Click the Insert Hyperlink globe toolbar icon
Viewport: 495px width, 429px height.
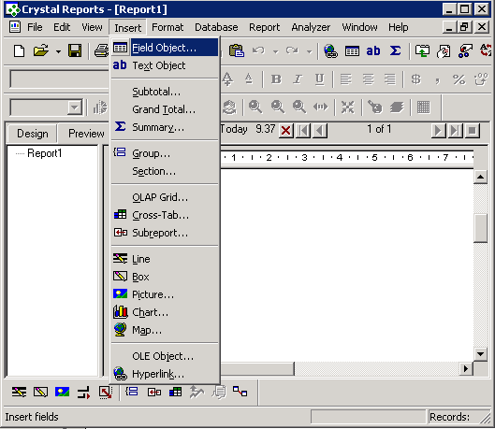click(x=330, y=51)
